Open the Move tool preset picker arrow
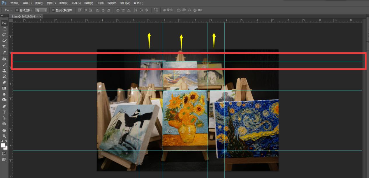The width and height of the screenshot is (369, 178). [x=12, y=10]
